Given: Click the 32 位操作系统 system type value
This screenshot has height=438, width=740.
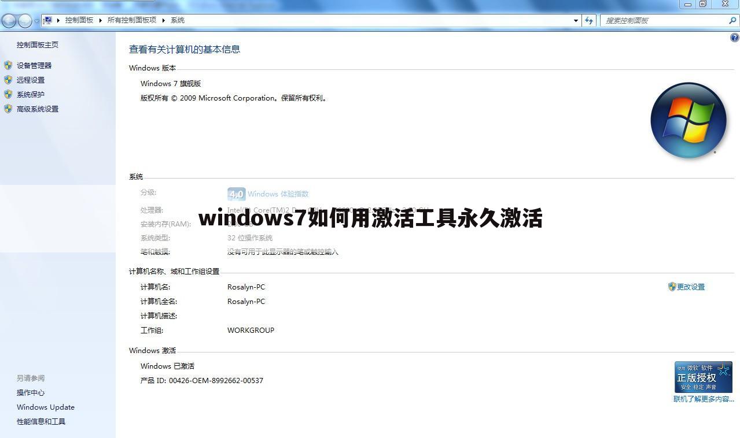Looking at the screenshot, I should [x=250, y=237].
